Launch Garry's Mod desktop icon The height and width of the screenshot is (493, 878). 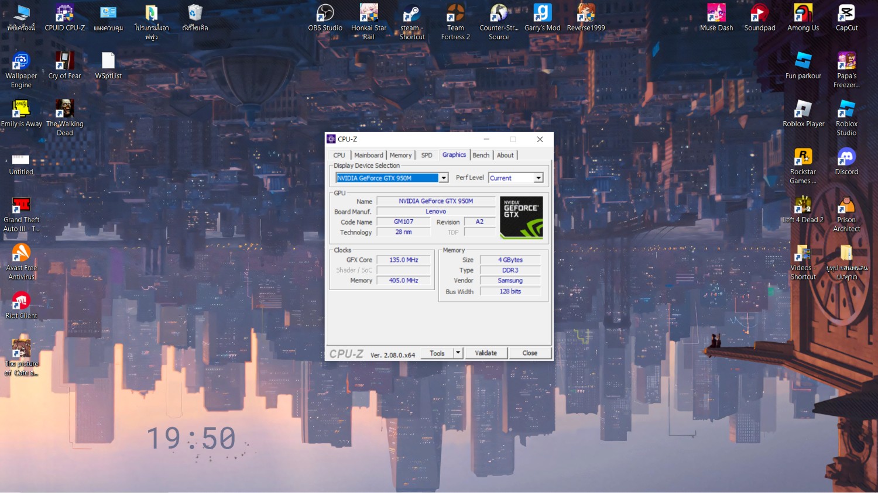pyautogui.click(x=543, y=18)
